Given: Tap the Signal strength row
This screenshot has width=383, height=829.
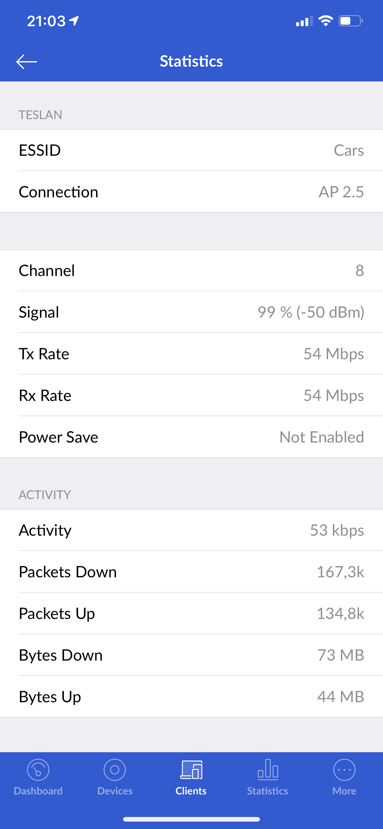Looking at the screenshot, I should [x=191, y=312].
